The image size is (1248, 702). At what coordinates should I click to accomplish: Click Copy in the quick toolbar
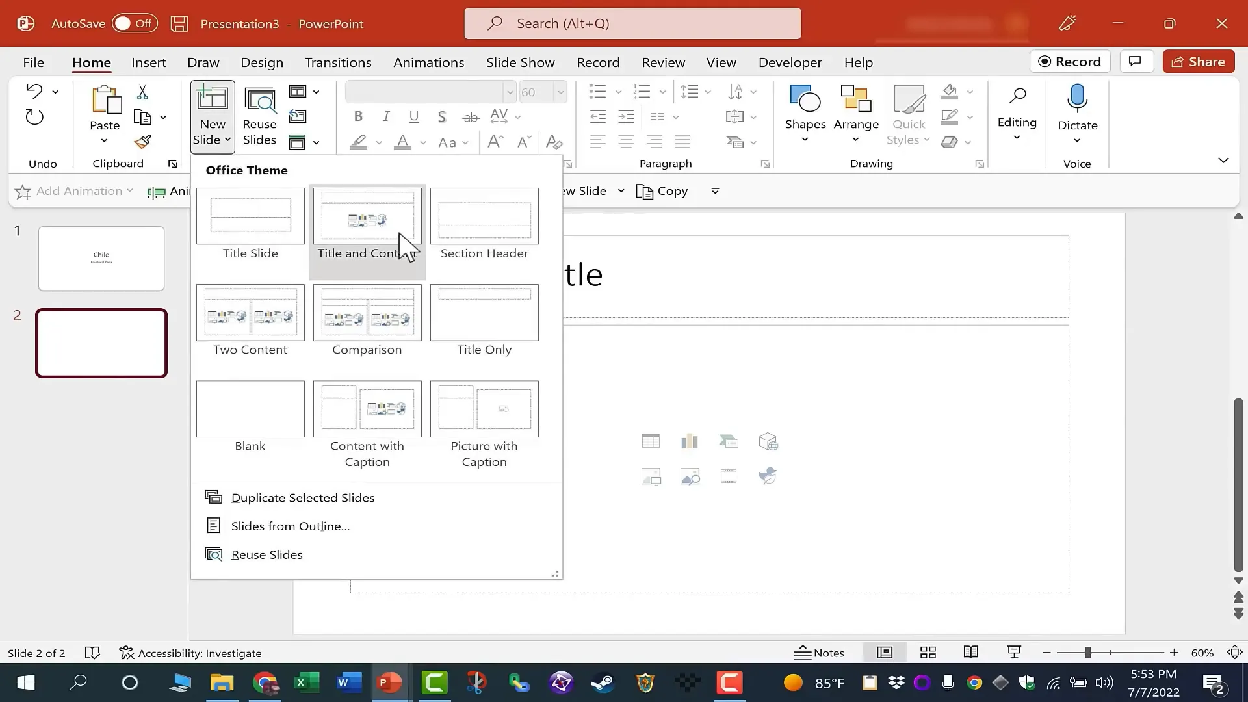pyautogui.click(x=662, y=191)
